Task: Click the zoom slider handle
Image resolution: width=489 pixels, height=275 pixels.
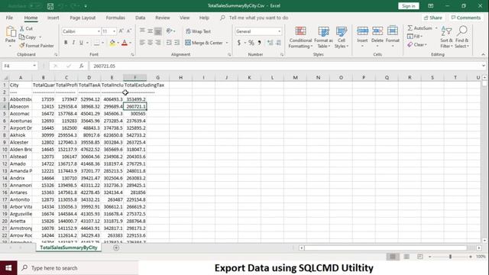Action: (x=450, y=257)
